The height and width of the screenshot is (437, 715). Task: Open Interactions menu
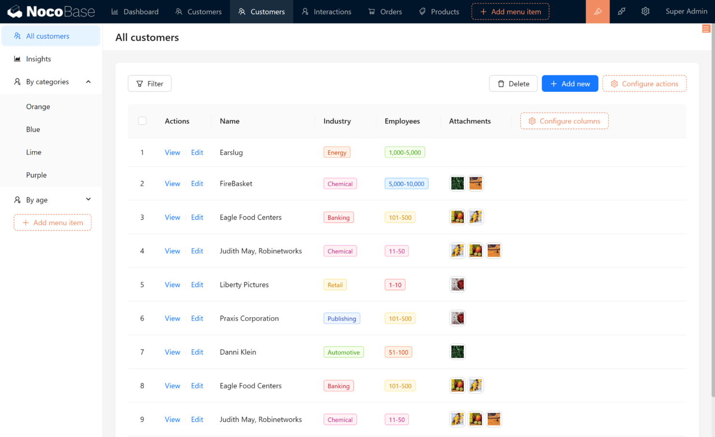pos(327,12)
